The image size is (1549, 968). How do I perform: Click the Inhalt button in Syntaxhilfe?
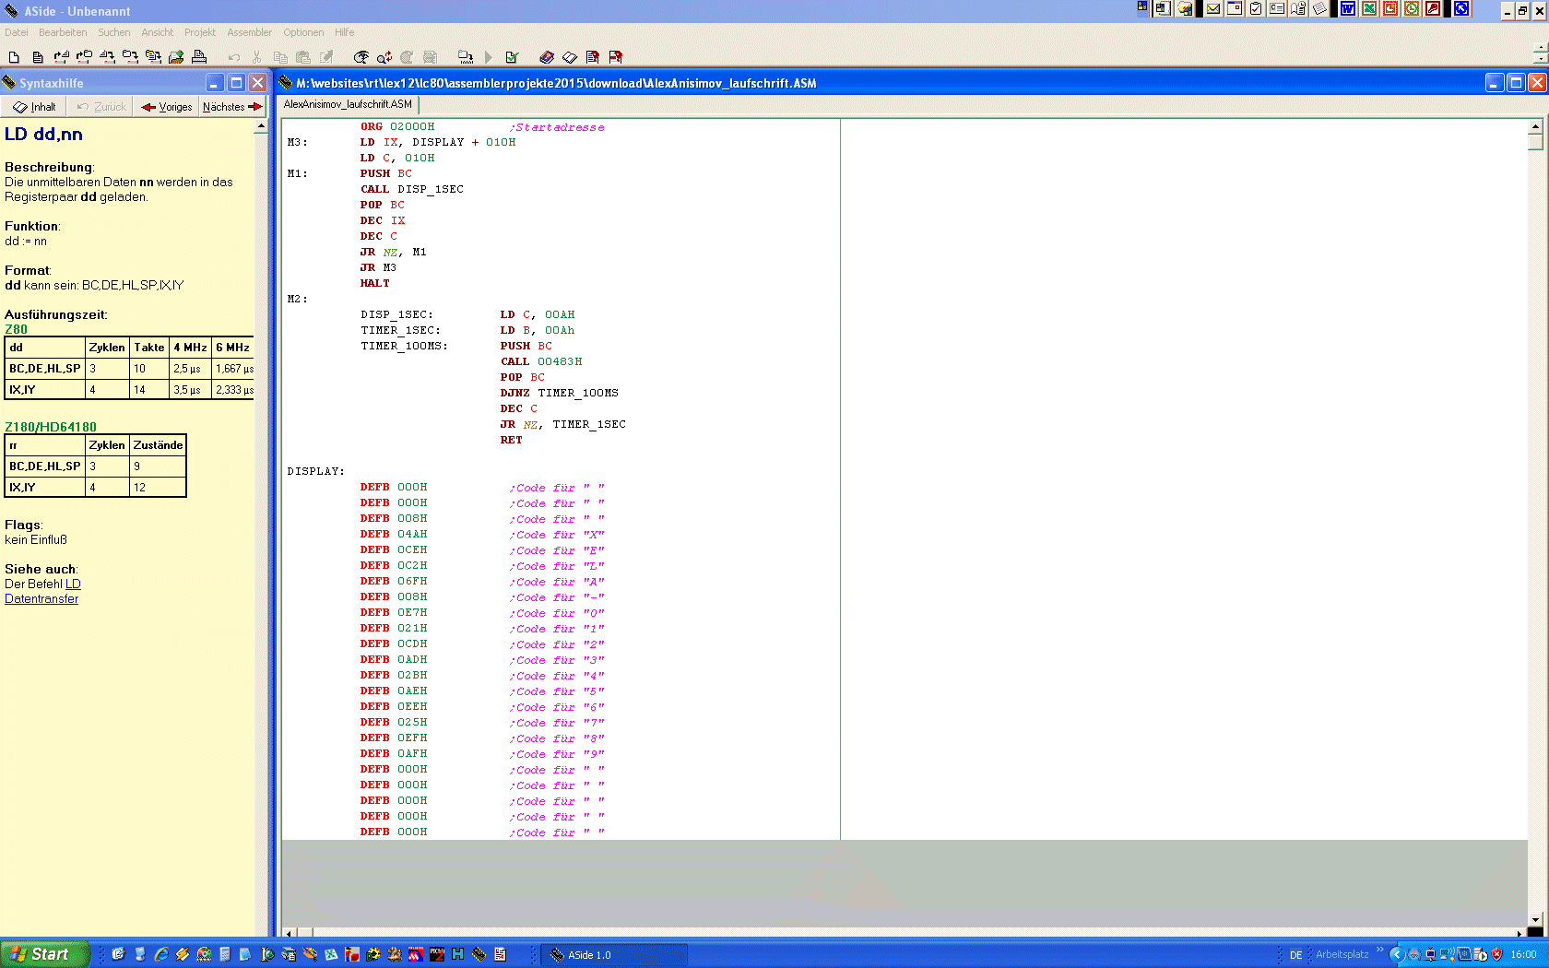tap(34, 107)
